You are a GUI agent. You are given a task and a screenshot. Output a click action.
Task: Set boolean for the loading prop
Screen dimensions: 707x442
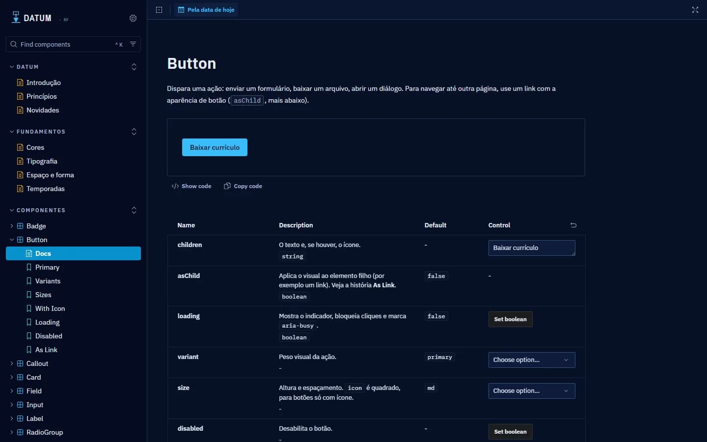point(510,319)
